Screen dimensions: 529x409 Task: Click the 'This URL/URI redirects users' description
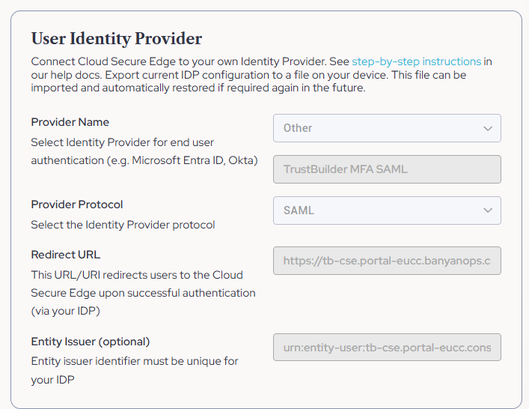coord(136,275)
